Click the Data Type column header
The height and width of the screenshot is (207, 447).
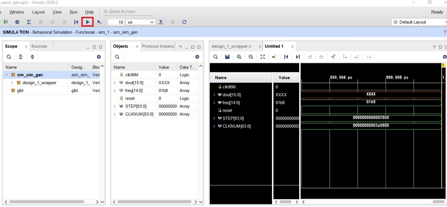pyautogui.click(x=188, y=67)
